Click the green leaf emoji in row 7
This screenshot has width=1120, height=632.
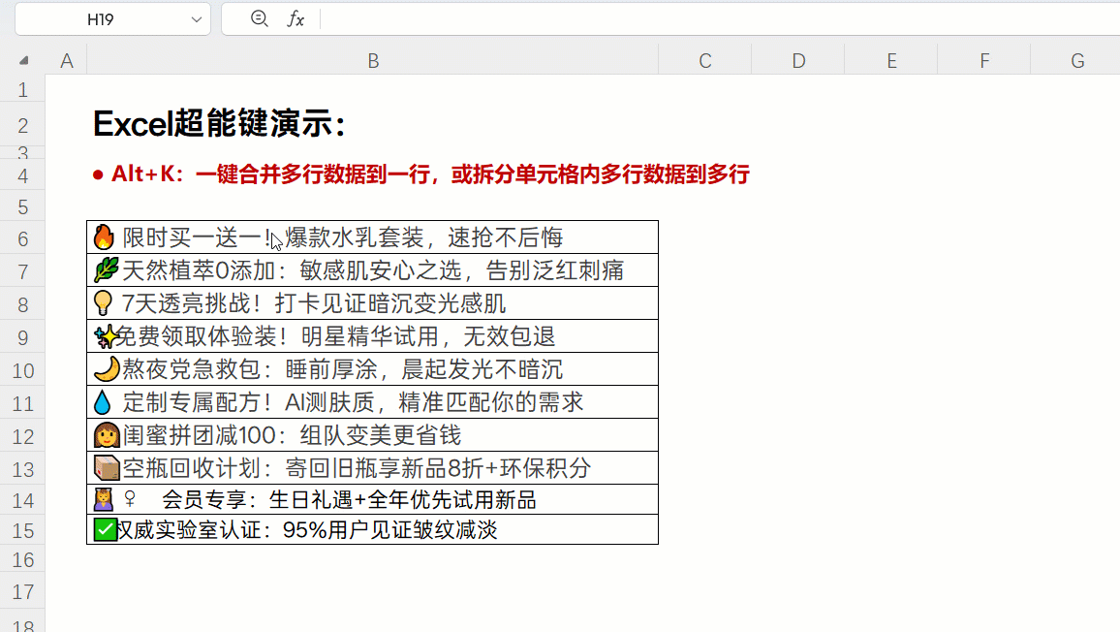pos(106,269)
